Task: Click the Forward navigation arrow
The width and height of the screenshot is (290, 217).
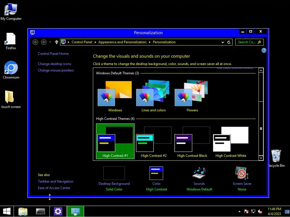Action: [44, 42]
